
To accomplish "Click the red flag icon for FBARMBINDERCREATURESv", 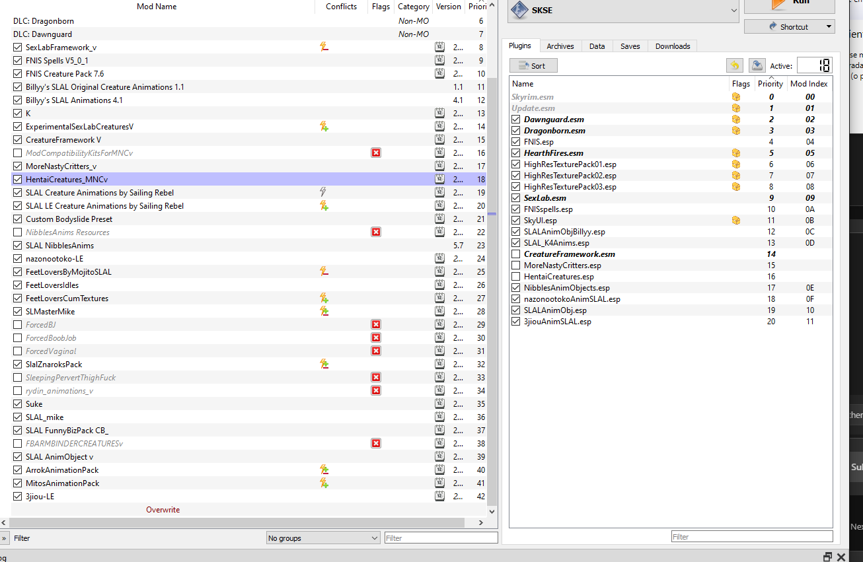I will [376, 443].
